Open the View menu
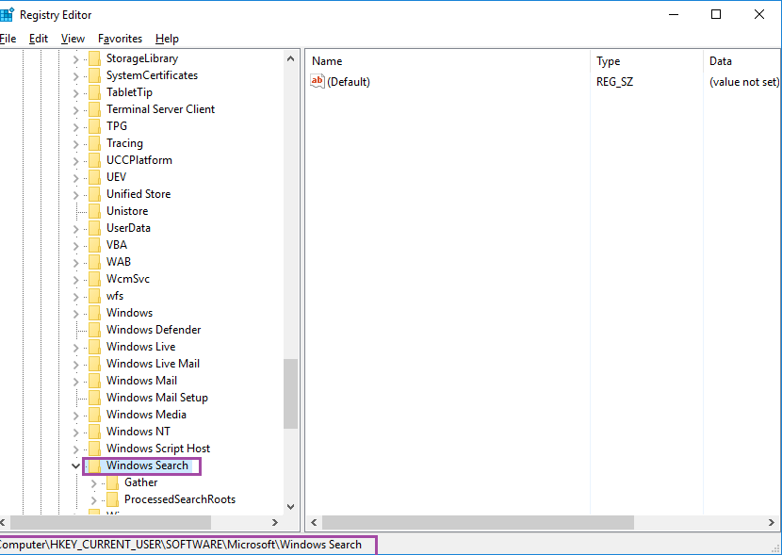This screenshot has width=782, height=555. 73,39
